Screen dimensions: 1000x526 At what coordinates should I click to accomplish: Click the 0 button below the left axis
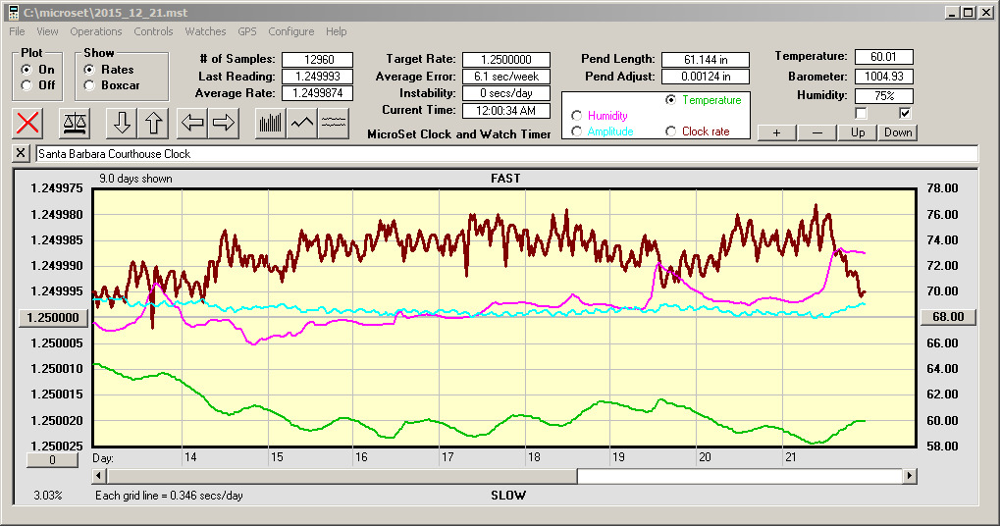[x=52, y=459]
